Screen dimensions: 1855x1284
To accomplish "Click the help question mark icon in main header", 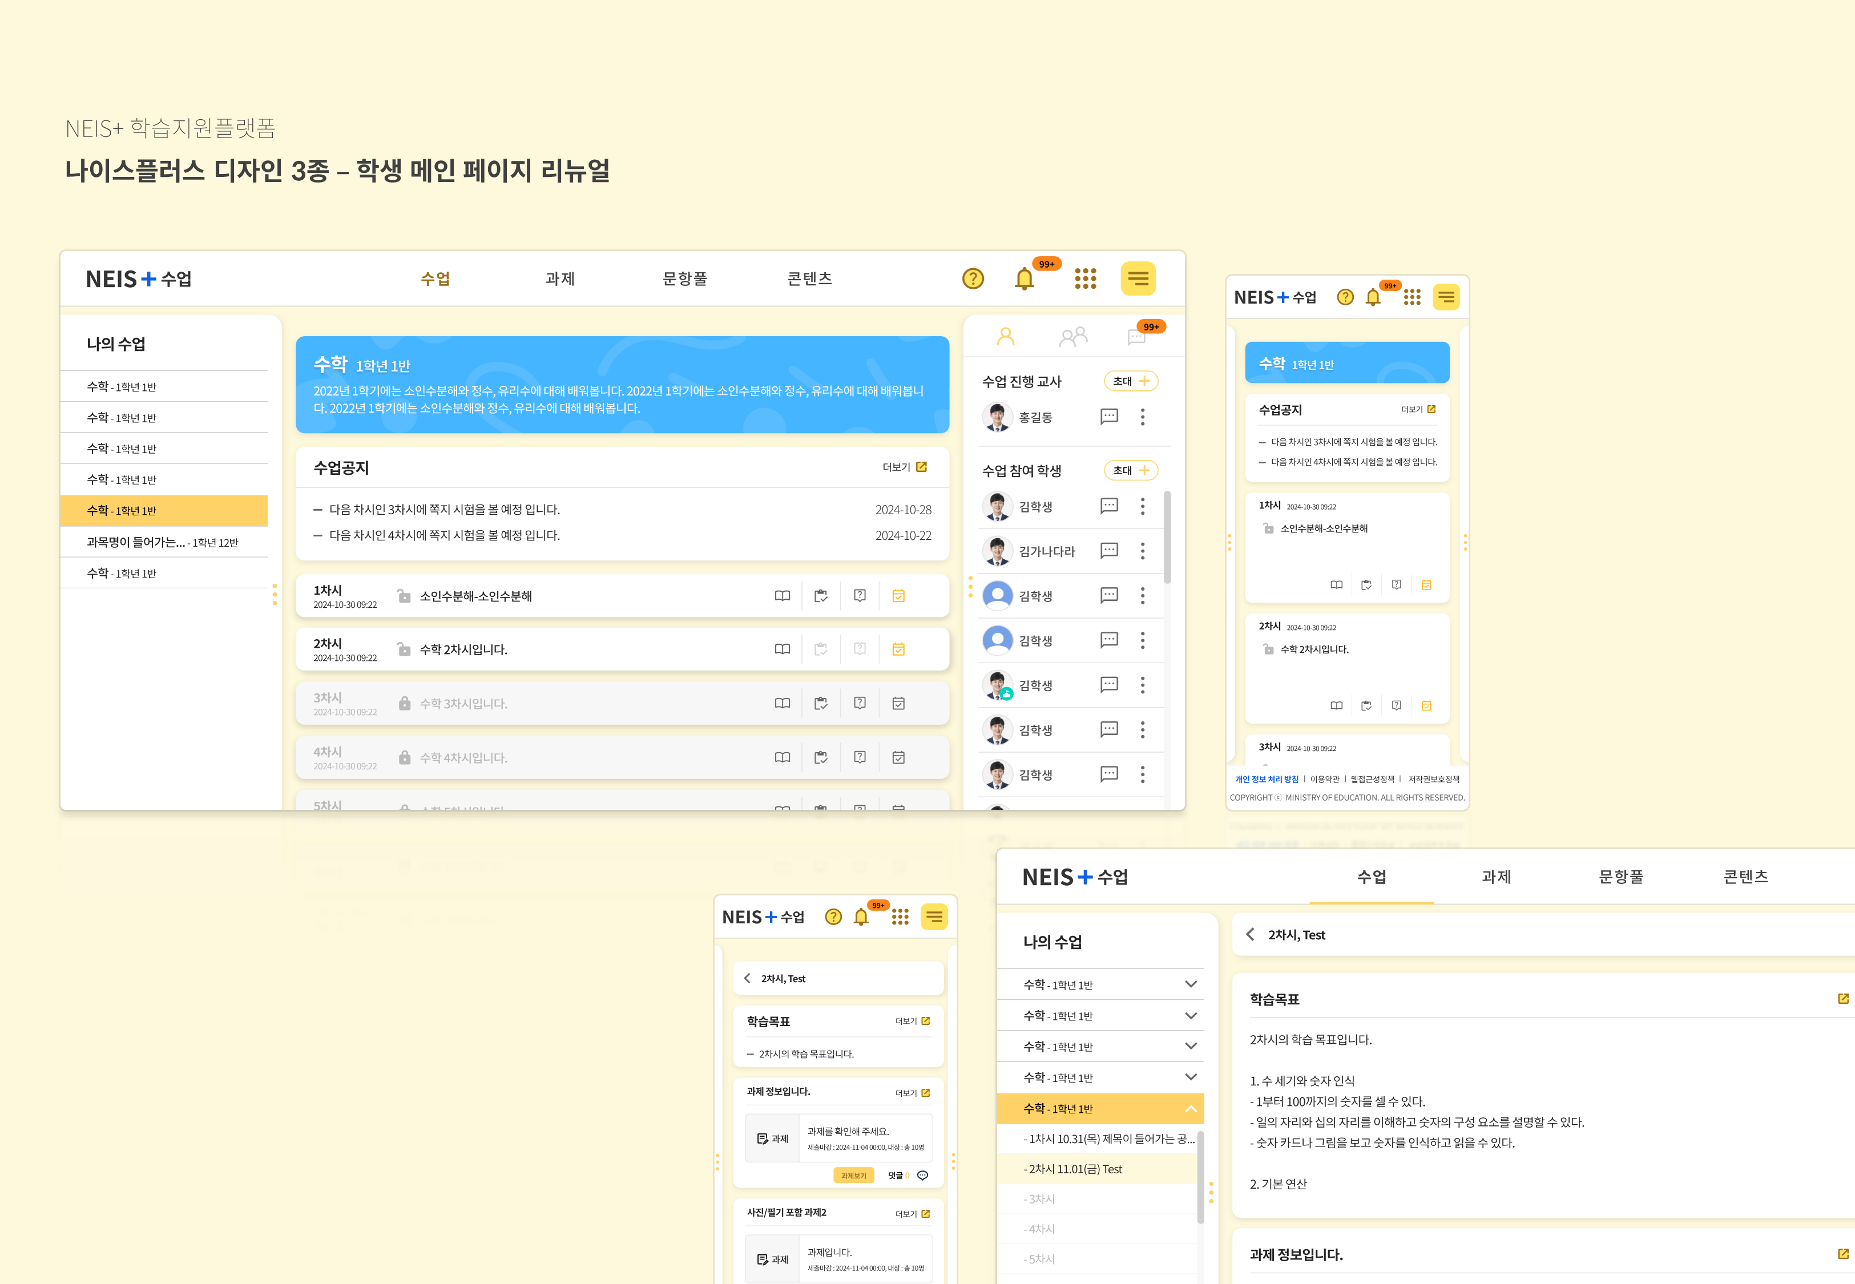I will (x=973, y=278).
